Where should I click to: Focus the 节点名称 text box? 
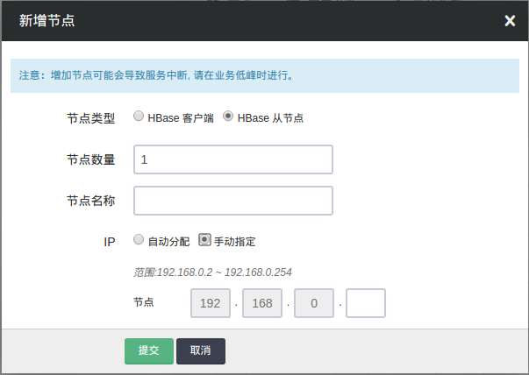click(x=232, y=201)
